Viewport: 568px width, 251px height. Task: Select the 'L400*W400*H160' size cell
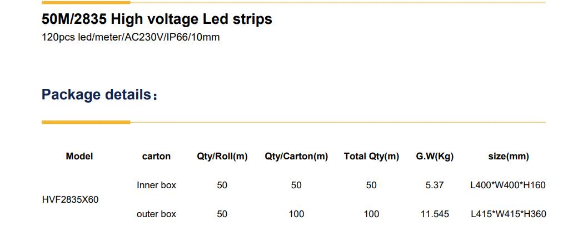tap(508, 185)
